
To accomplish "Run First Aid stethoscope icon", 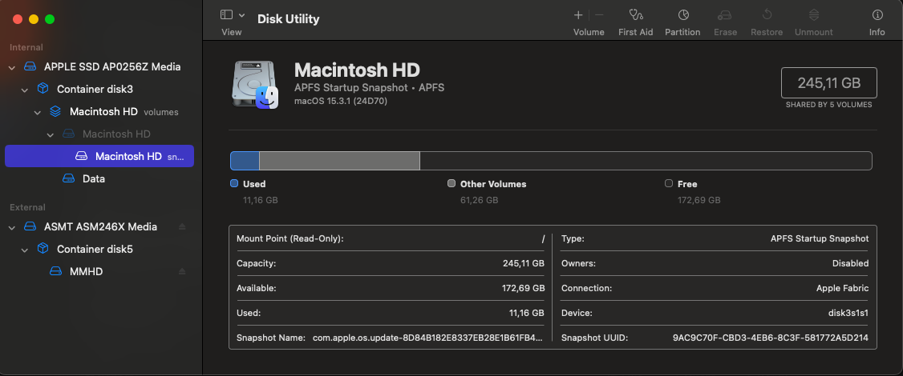I will 636,15.
